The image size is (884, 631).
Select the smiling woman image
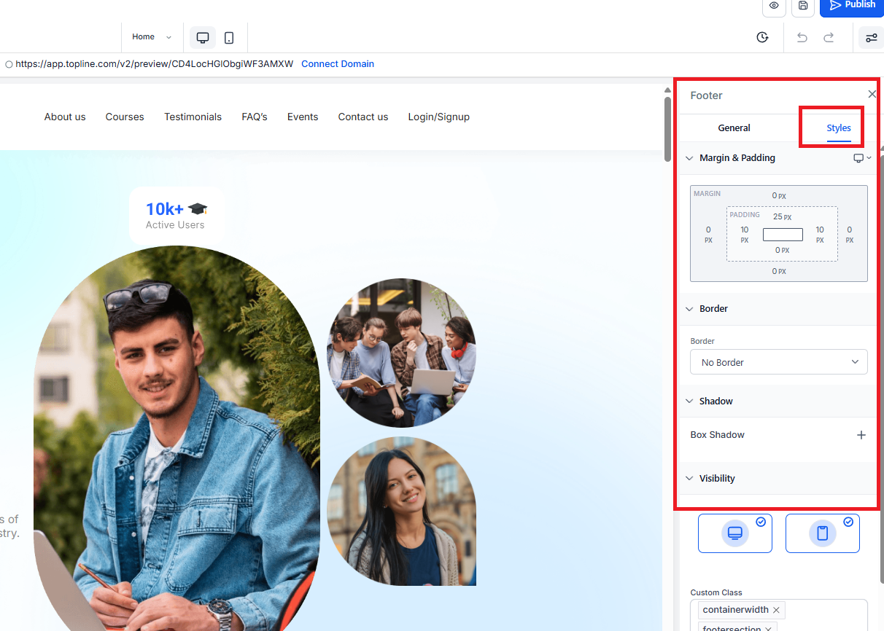coord(402,512)
